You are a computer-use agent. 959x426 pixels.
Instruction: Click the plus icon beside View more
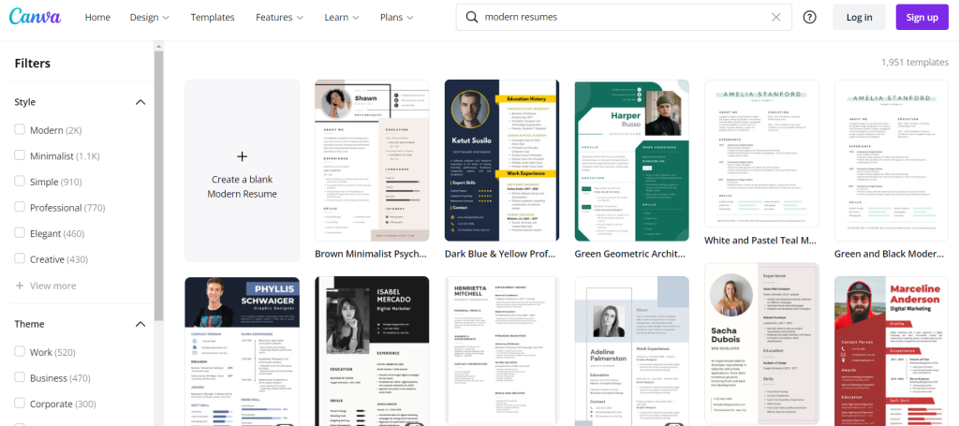pyautogui.click(x=20, y=286)
